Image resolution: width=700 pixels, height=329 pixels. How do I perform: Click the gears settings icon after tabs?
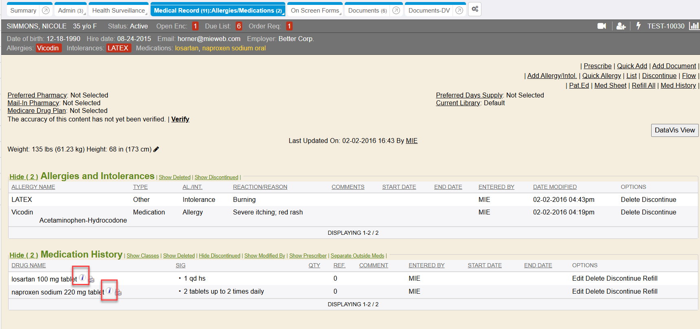click(x=475, y=9)
